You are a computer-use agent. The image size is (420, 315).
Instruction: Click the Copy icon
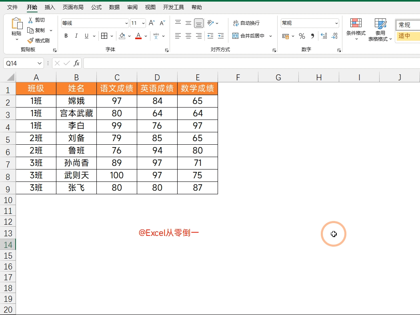click(30, 30)
